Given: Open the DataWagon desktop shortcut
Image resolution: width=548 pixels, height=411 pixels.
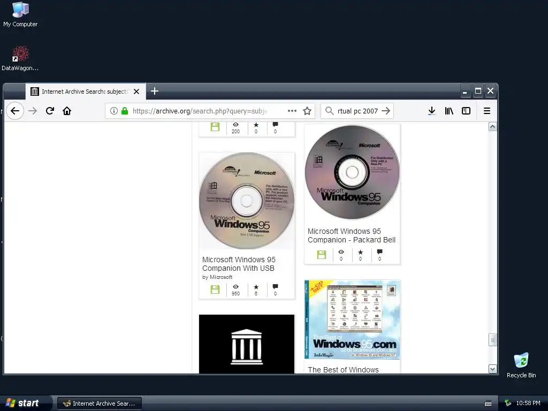Looking at the screenshot, I should 20,58.
